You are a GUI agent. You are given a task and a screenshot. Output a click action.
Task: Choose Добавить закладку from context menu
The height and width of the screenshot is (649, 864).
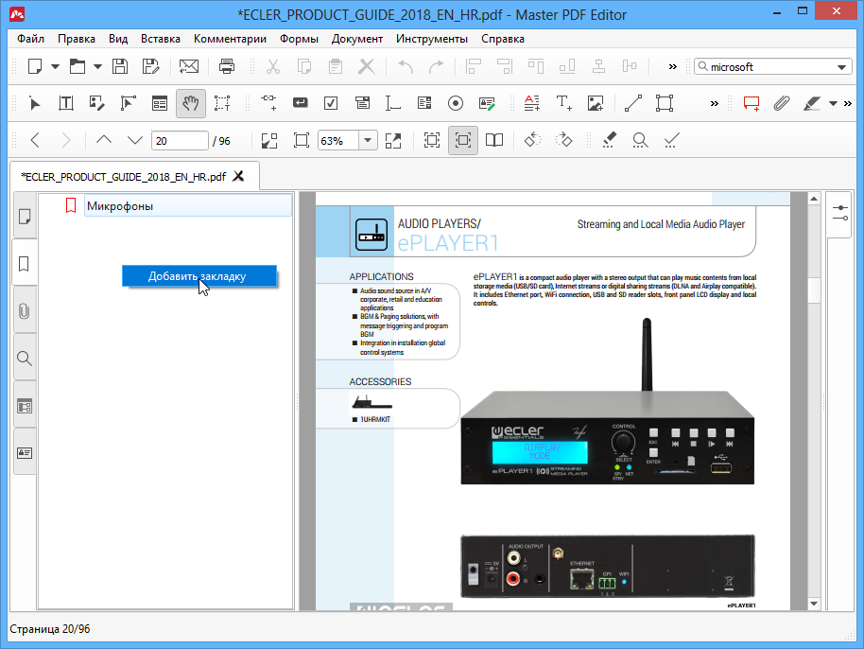pyautogui.click(x=198, y=276)
